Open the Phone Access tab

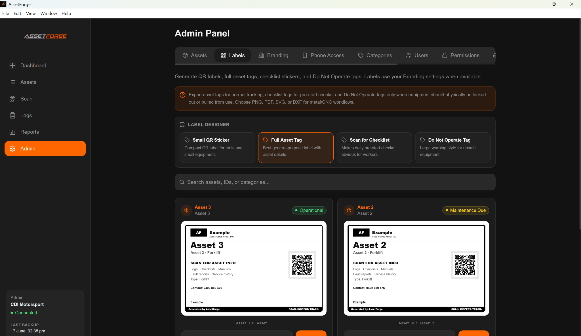323,55
